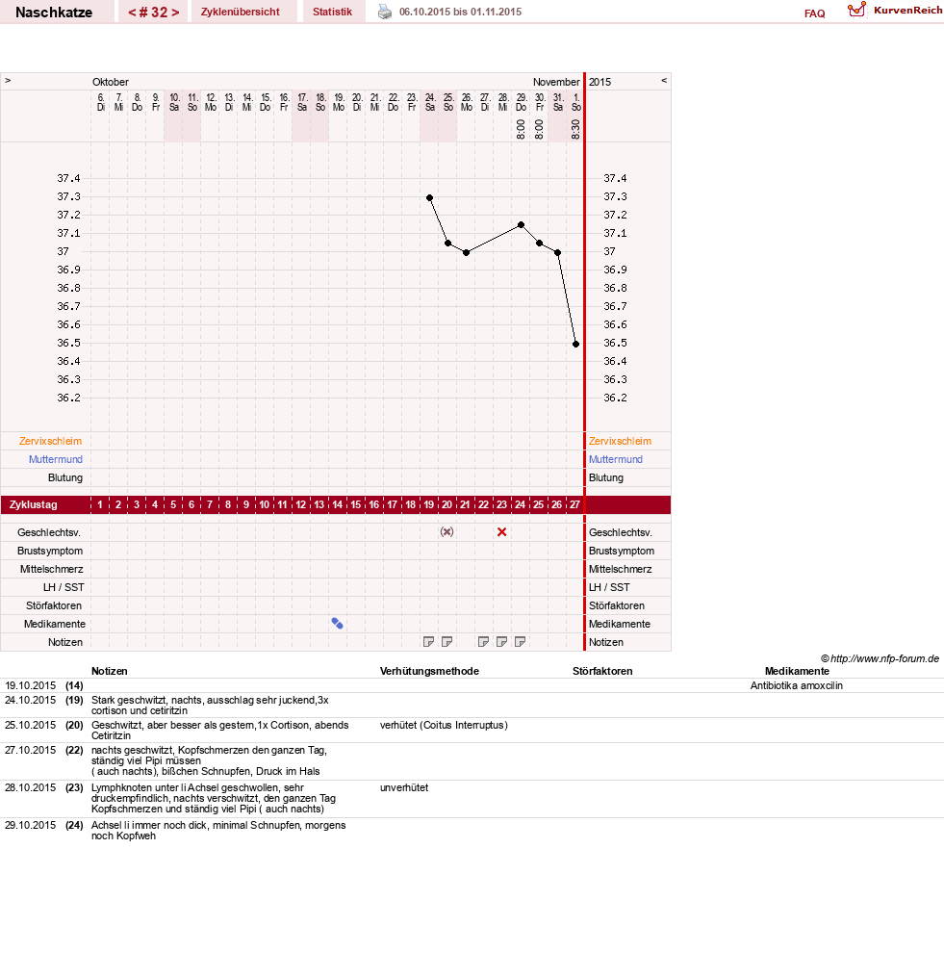944x977 pixels.
Task: Click the left LH / SST row label
Action: [x=64, y=587]
